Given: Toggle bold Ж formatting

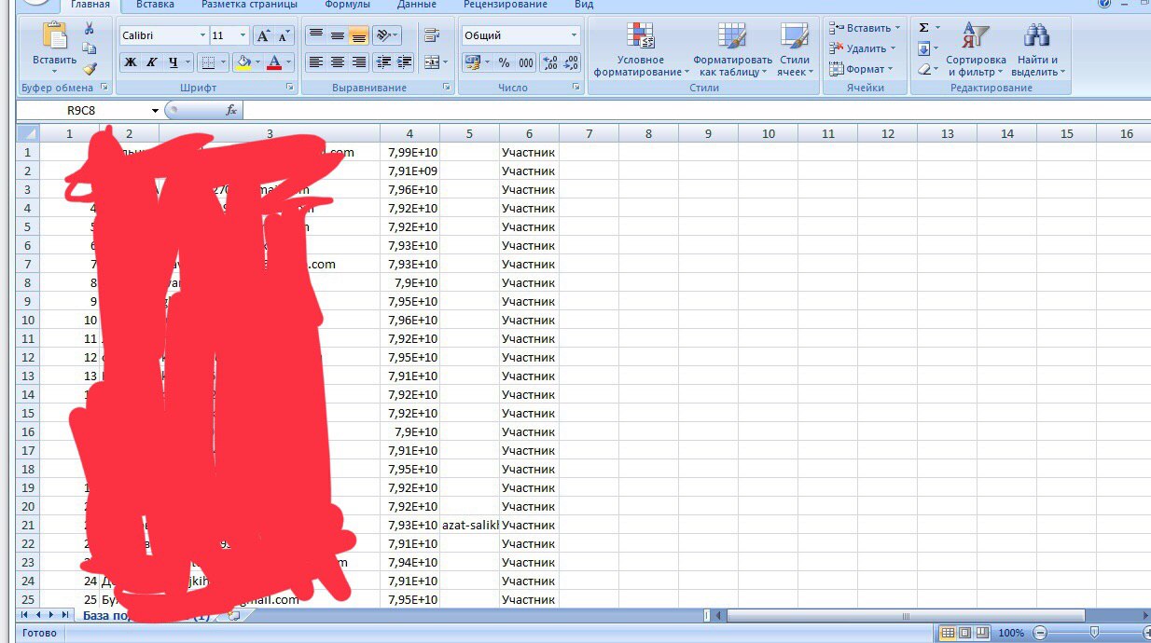Looking at the screenshot, I should click(x=130, y=62).
